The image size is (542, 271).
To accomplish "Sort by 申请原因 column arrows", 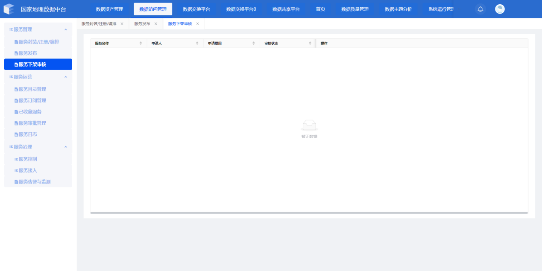I will (x=253, y=43).
